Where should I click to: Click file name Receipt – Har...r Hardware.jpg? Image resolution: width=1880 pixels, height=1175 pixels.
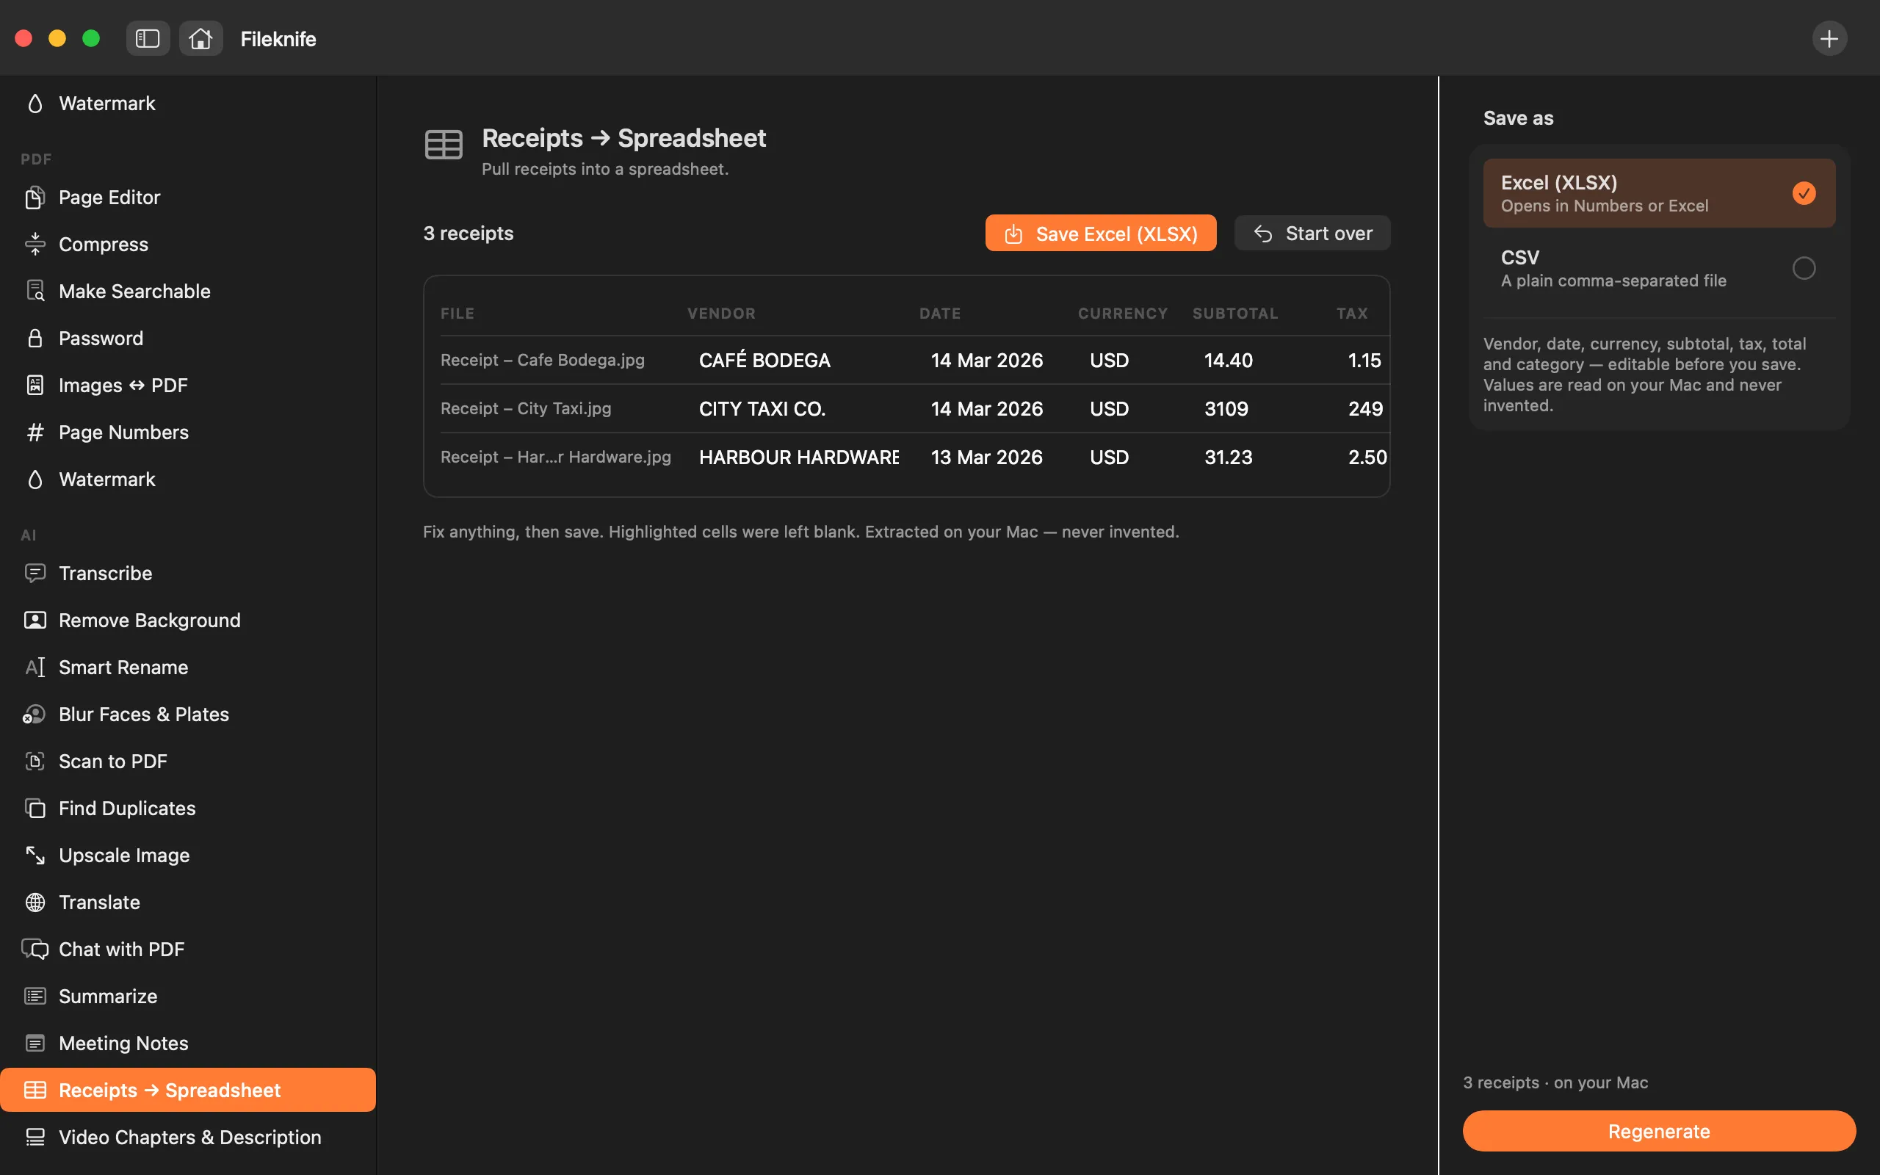(555, 457)
